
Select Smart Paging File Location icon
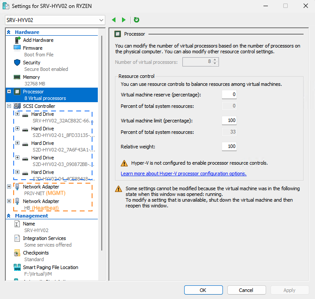(x=17, y=267)
